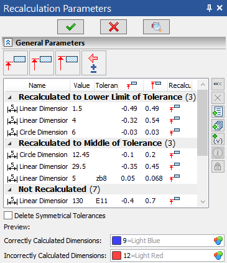Open Incorrectly Calculated Dimensions color dropdown

167,256
